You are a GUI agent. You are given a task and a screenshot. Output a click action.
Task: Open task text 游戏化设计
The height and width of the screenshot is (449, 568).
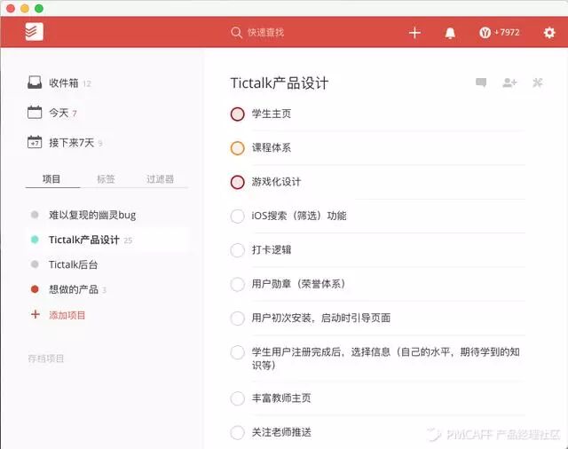pyautogui.click(x=276, y=182)
